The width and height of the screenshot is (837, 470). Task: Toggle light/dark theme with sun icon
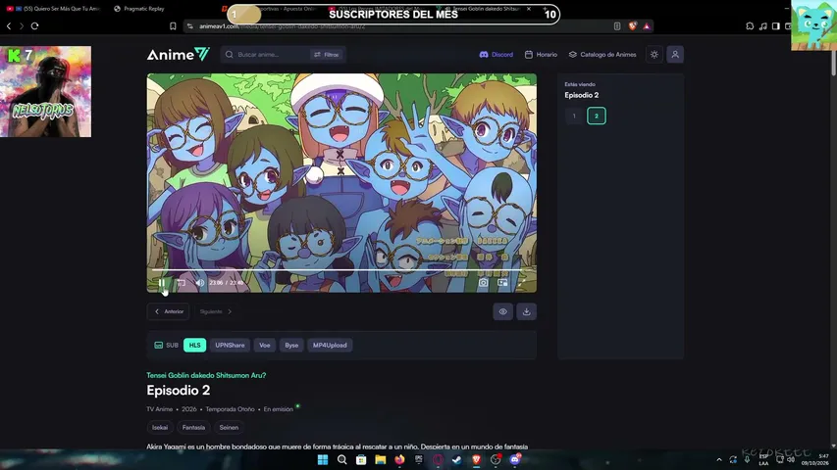[654, 55]
